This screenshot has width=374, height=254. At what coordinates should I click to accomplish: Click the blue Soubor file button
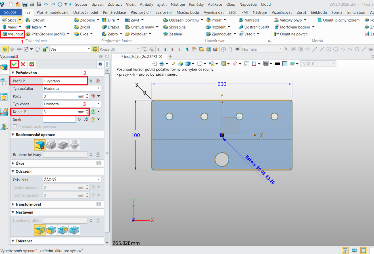10,12
